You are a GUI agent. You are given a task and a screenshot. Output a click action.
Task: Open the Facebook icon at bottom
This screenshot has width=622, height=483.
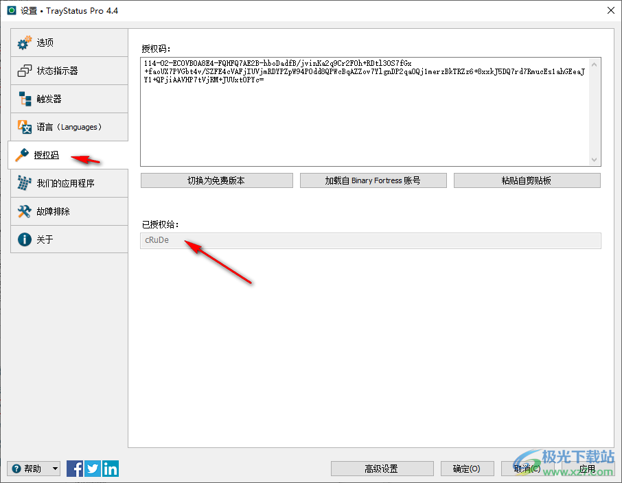[x=74, y=468]
